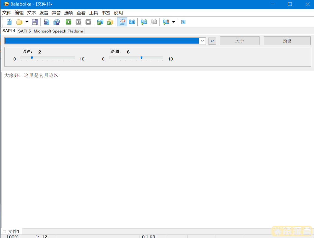Open the AB book dictionary icon
This screenshot has height=238, width=314.
(x=132, y=22)
